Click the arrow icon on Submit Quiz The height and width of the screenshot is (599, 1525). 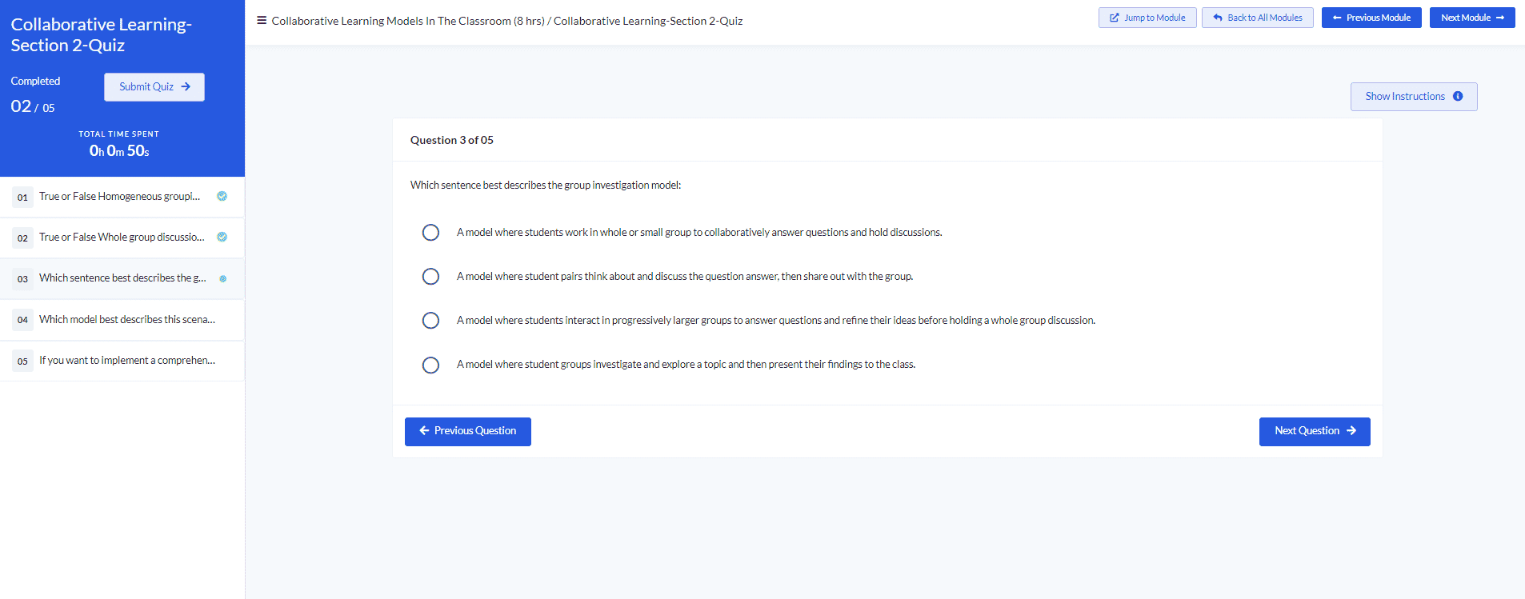pos(186,86)
